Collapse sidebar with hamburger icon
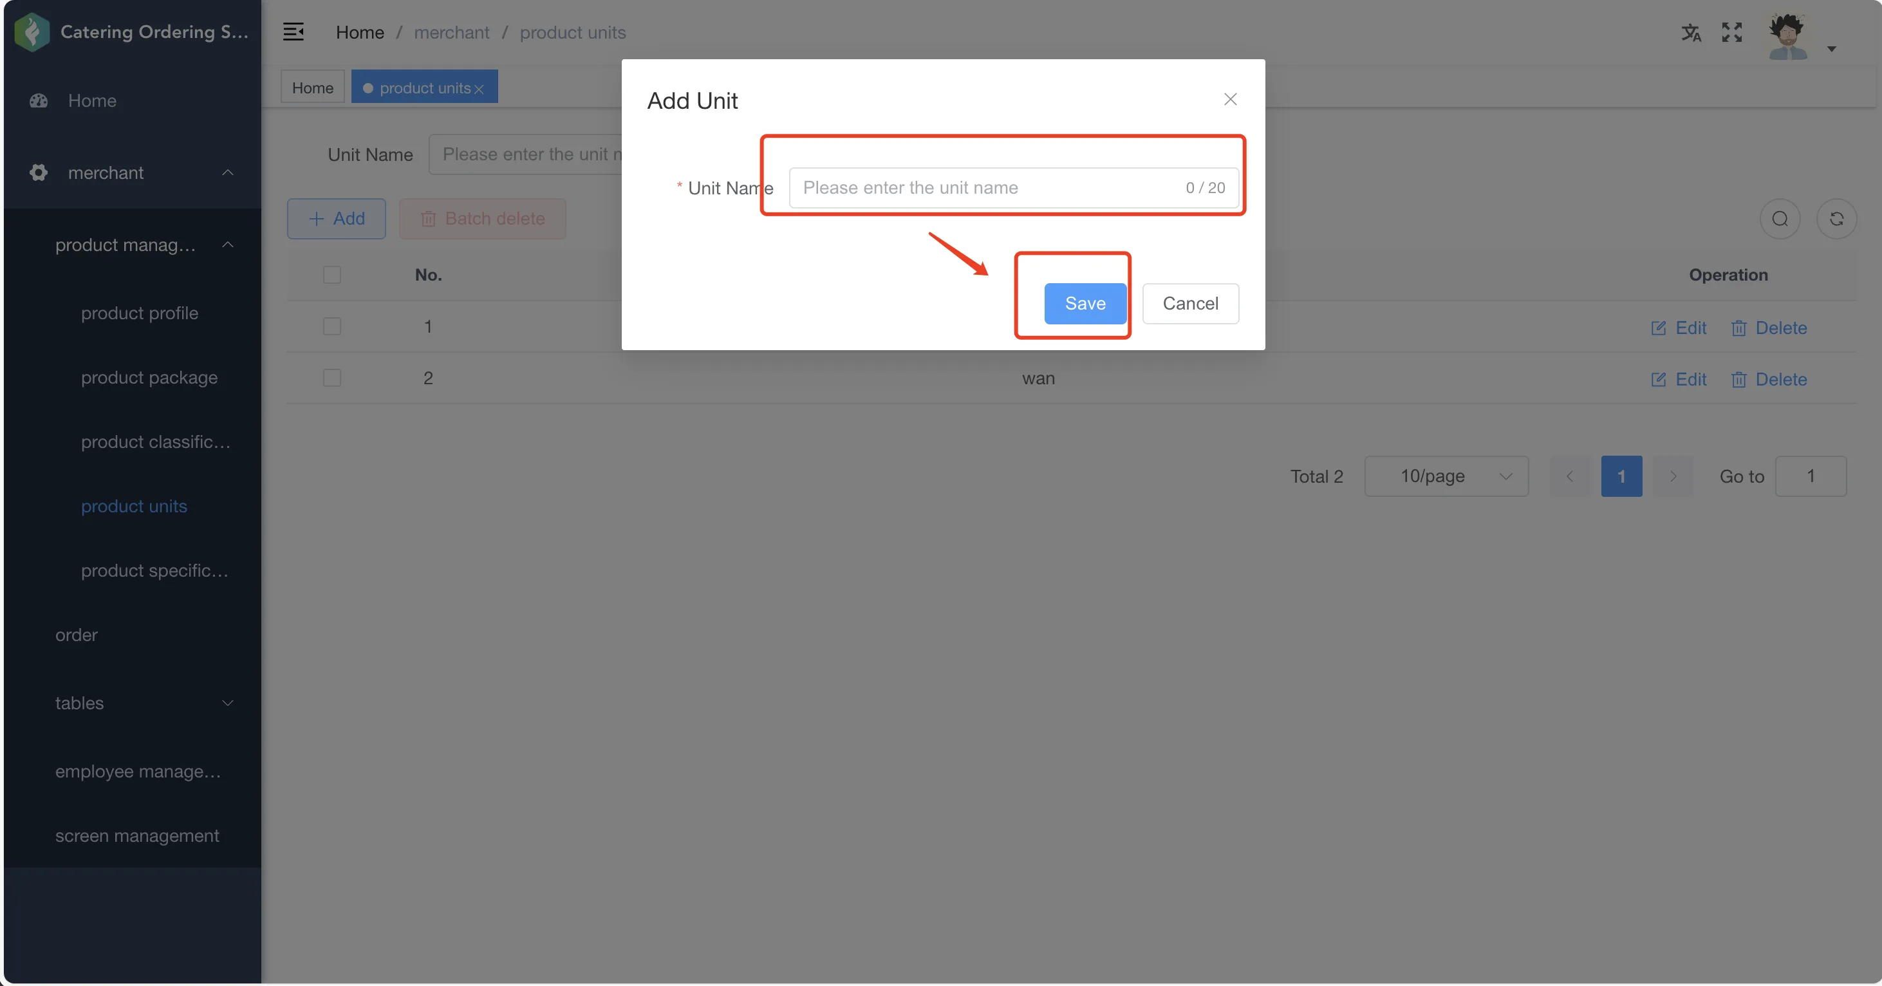Image resolution: width=1882 pixels, height=986 pixels. pos(293,32)
